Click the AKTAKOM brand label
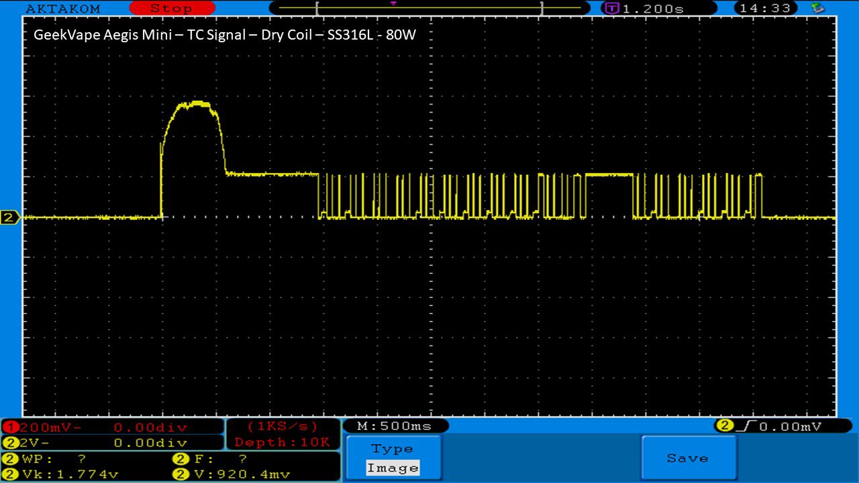The width and height of the screenshot is (859, 483). pos(62,9)
